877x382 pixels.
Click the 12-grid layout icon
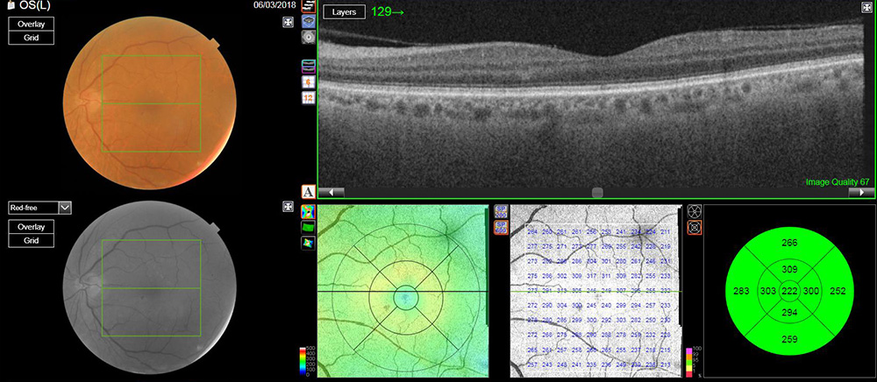pyautogui.click(x=309, y=96)
